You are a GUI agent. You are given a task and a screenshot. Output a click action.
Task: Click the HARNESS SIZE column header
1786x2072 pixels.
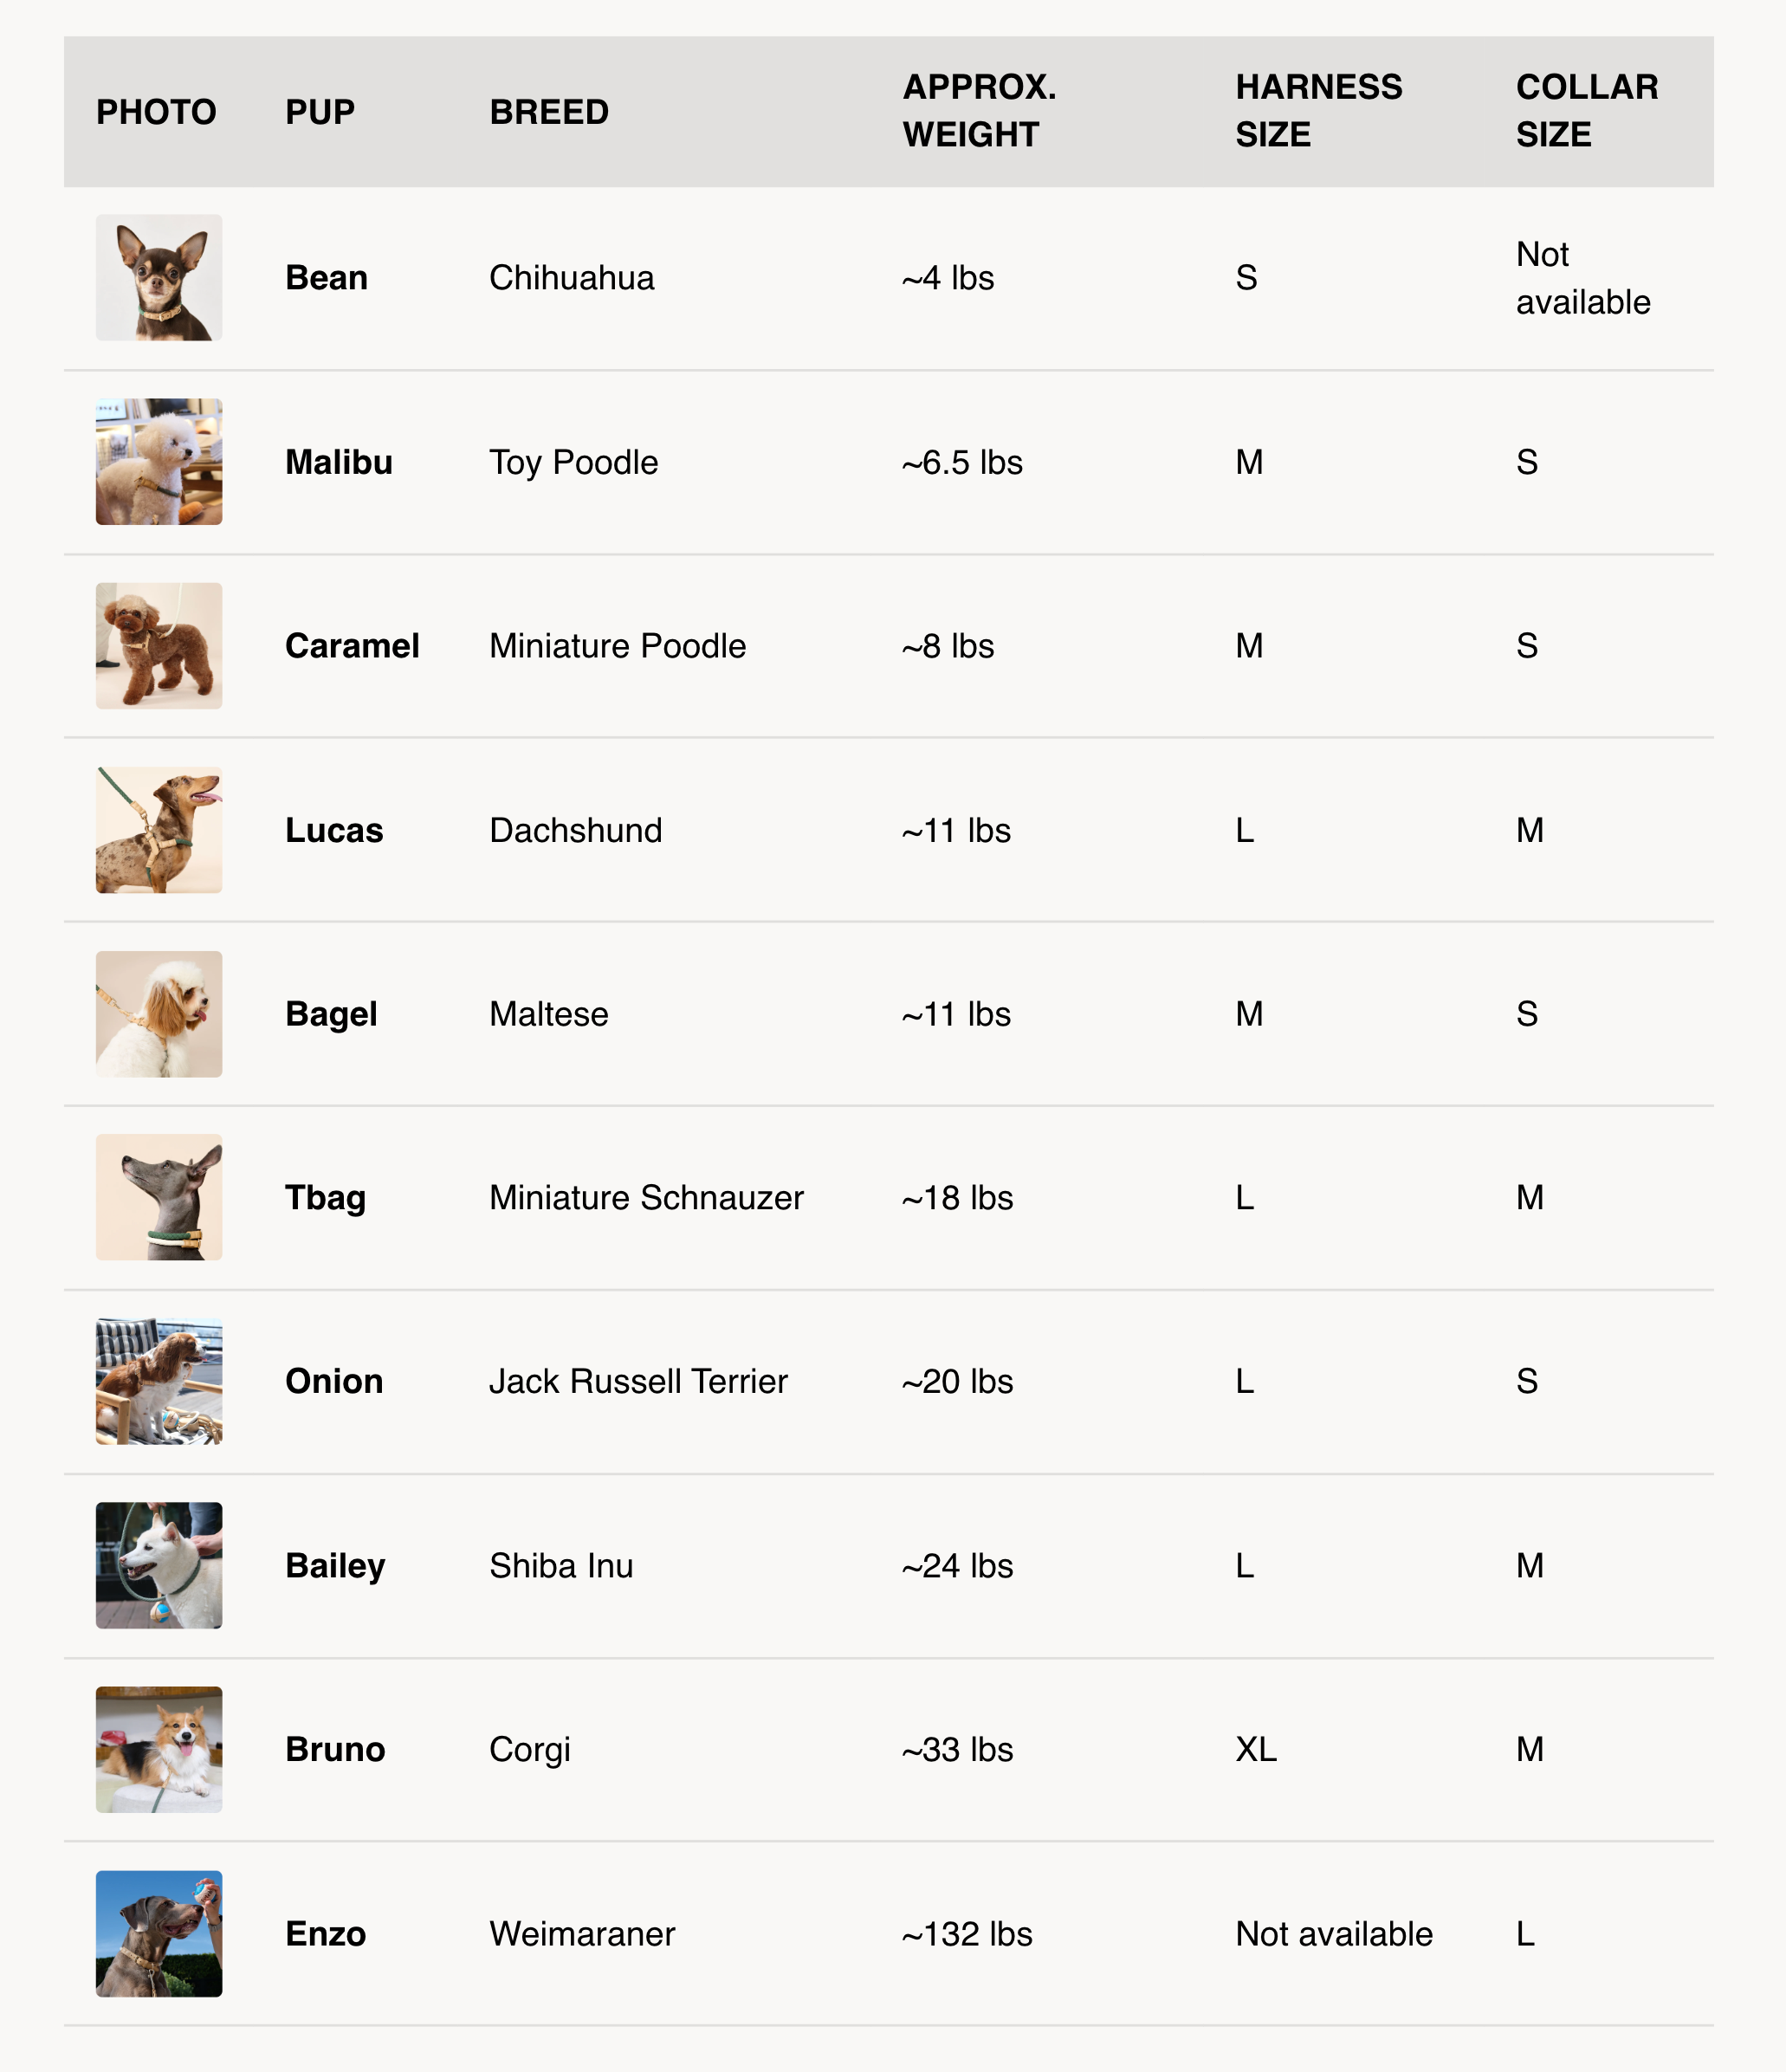click(x=1319, y=111)
